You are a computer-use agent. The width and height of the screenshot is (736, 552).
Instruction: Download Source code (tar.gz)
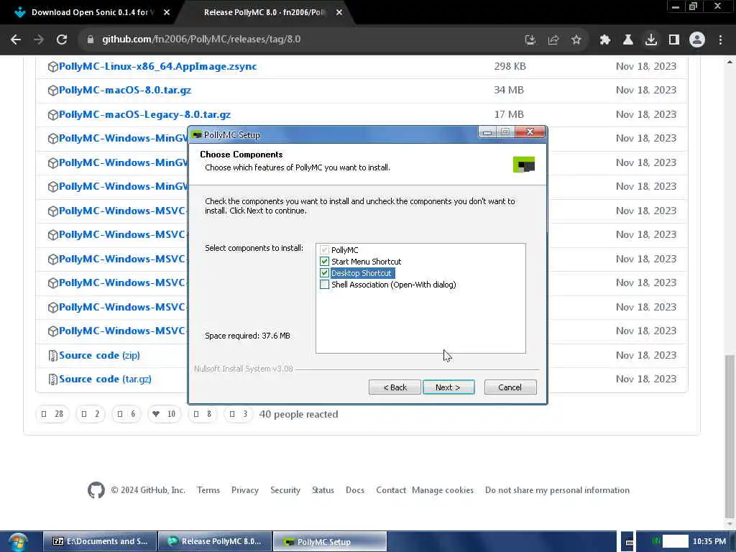pyautogui.click(x=105, y=379)
